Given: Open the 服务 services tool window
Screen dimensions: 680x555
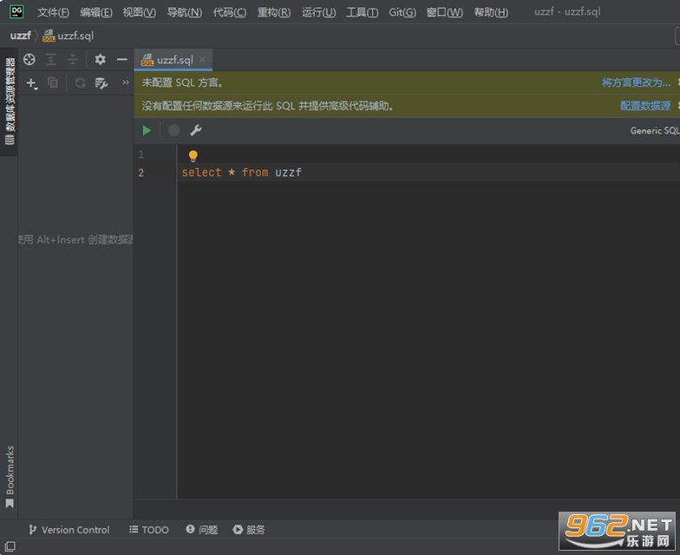Looking at the screenshot, I should click(x=248, y=530).
